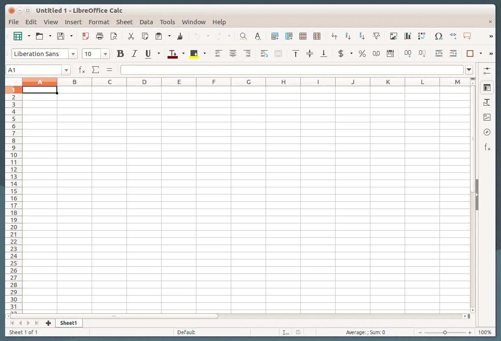This screenshot has height=341, width=501.
Task: Toggle Bold formatting
Action: 120,54
